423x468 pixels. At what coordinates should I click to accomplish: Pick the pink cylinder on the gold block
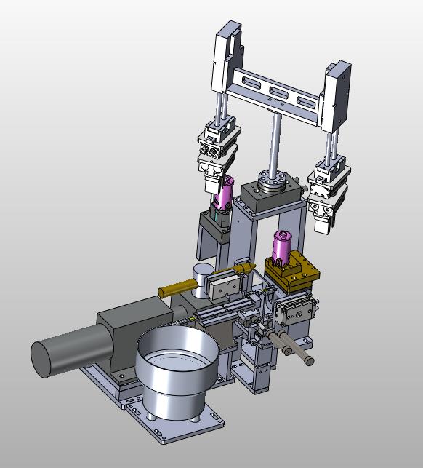click(x=282, y=247)
